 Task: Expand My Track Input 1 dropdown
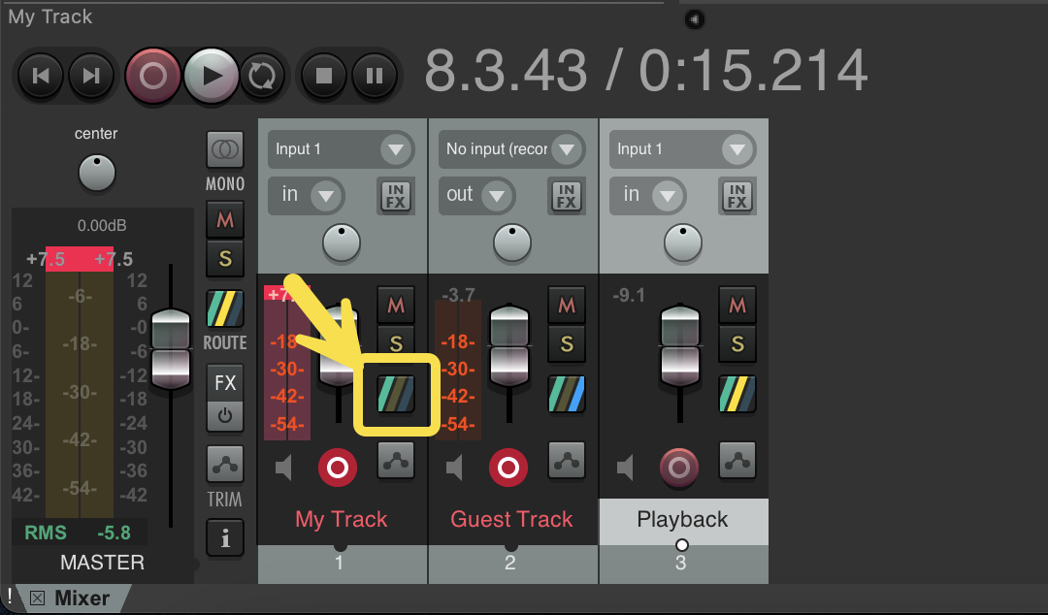pyautogui.click(x=395, y=149)
